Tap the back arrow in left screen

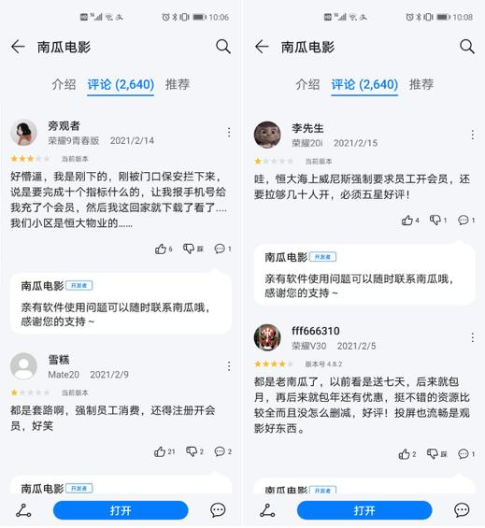click(18, 47)
